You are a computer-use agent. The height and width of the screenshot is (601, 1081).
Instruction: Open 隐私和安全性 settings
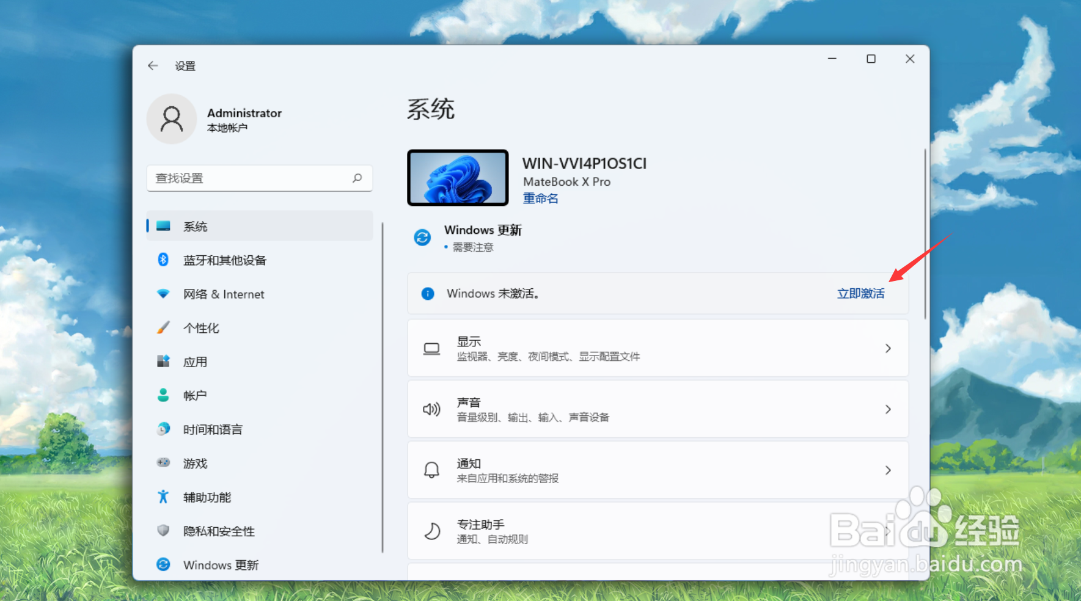260,531
